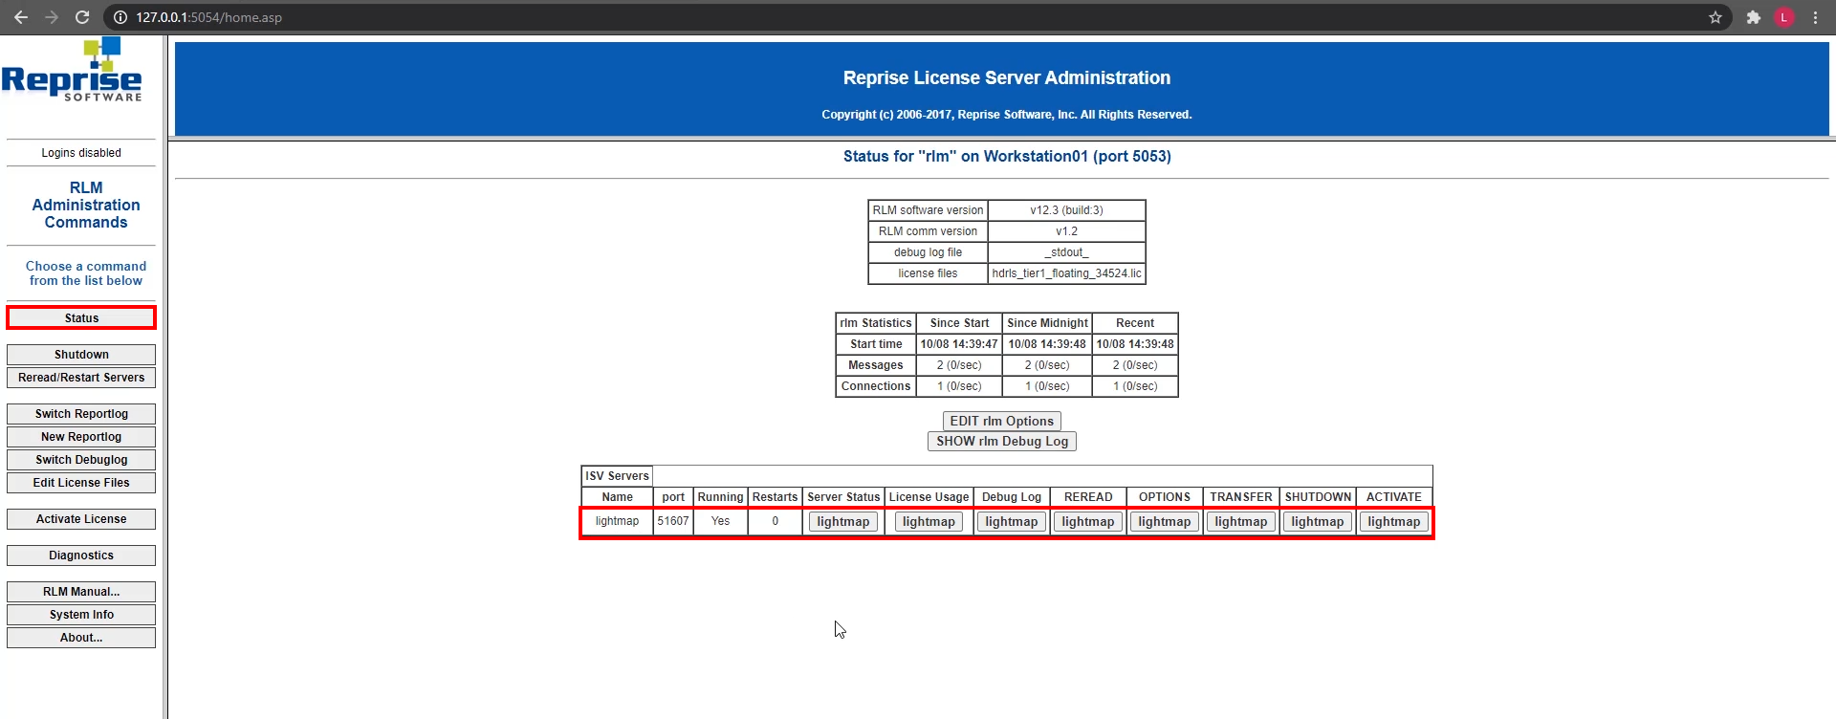Click lightmap SHUTDOWN button

click(1317, 521)
